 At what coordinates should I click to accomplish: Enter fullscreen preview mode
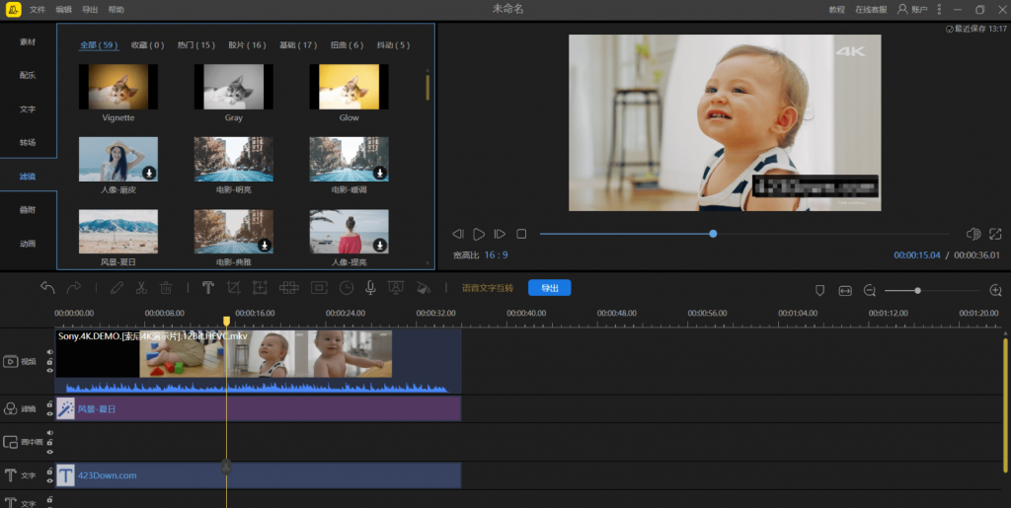[995, 234]
